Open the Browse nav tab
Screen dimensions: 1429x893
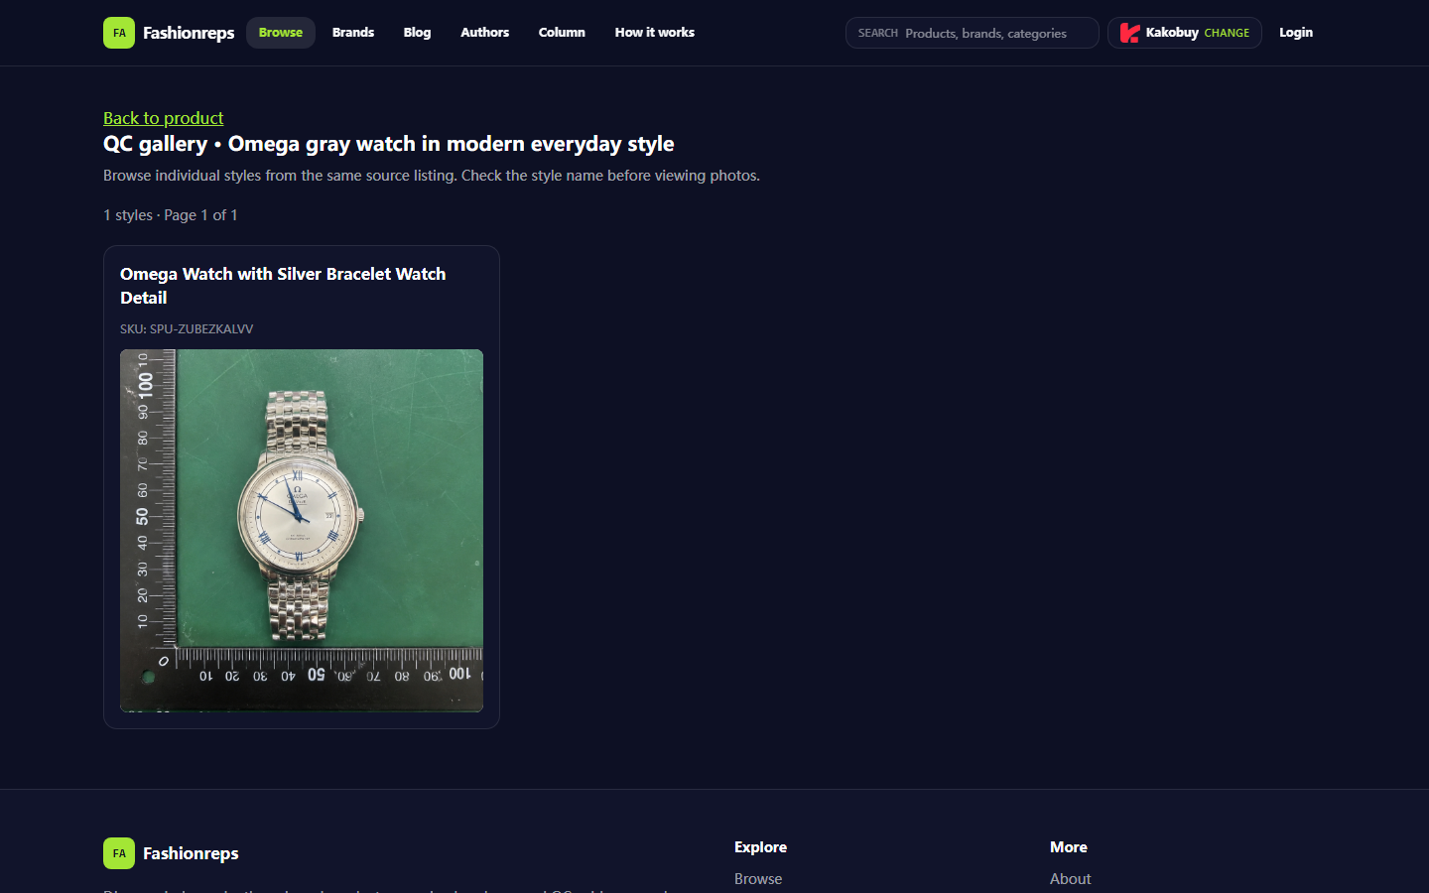[281, 33]
